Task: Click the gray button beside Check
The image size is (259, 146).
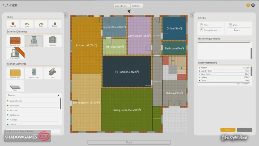Action: tap(244, 130)
